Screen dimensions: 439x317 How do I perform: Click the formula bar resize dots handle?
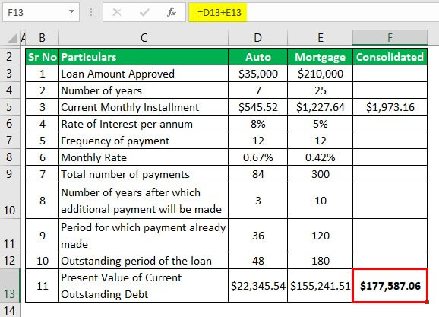point(91,12)
